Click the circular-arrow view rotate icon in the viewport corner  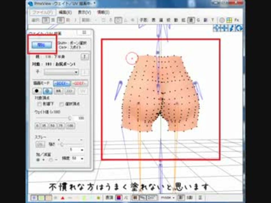coord(239,28)
